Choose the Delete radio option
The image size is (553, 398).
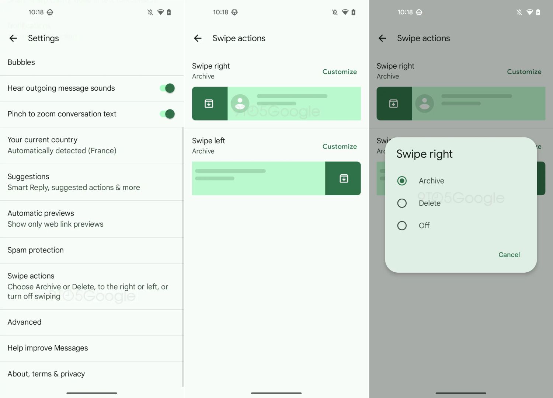coord(402,203)
